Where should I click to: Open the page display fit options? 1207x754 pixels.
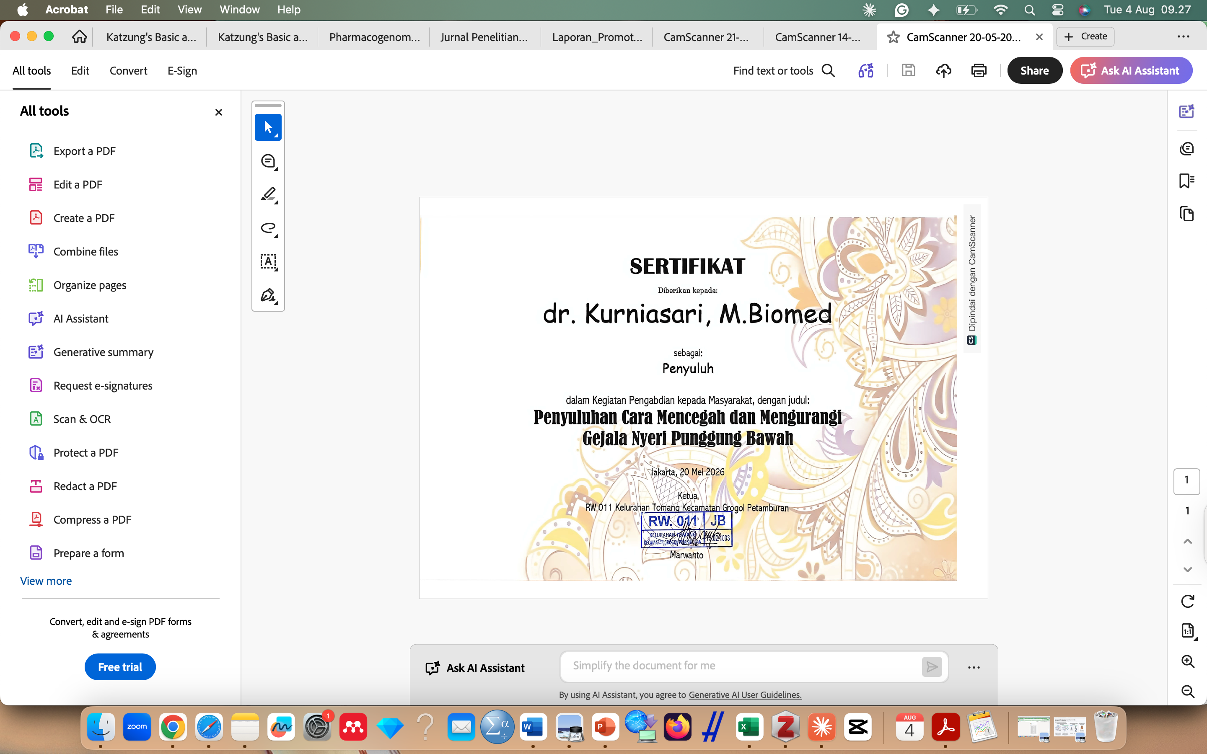[1188, 631]
